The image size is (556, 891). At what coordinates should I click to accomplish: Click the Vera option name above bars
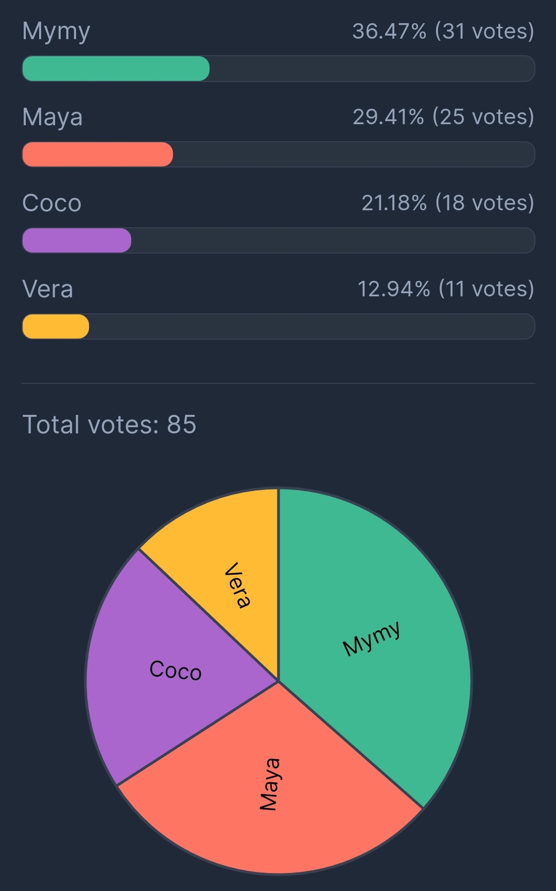pos(48,289)
